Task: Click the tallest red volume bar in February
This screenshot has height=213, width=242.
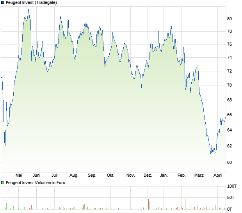Action: pos(186,201)
